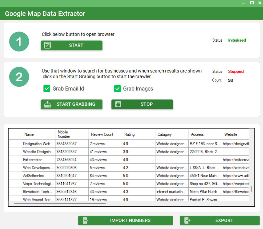The image size is (263, 229).
Task: Select the Website Designin... name cell
Action: pos(39,152)
